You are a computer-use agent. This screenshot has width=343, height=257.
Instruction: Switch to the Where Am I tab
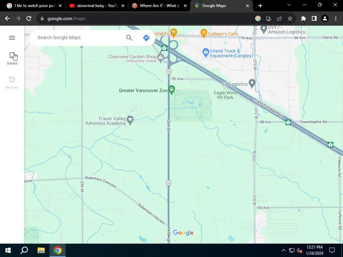coord(159,6)
